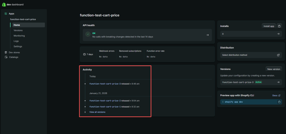The height and width of the screenshot is (134, 286).
Task: Copy the shopify app dev command
Action: pos(279,102)
